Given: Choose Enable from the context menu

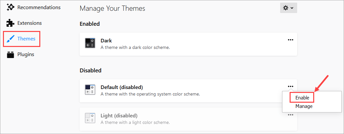Looking at the screenshot, I should [302, 97].
